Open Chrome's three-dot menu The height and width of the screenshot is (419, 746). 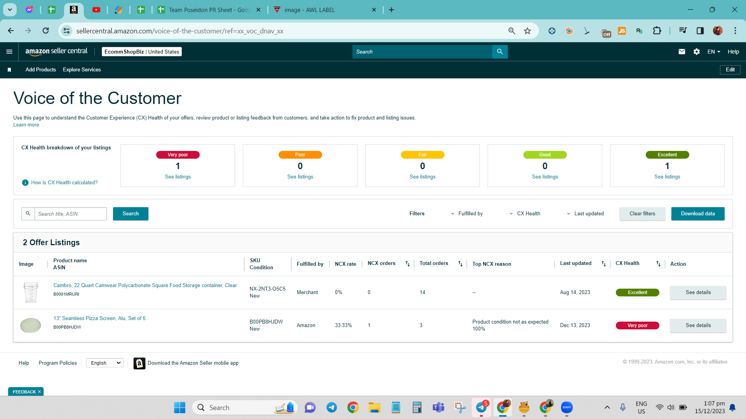pos(735,31)
